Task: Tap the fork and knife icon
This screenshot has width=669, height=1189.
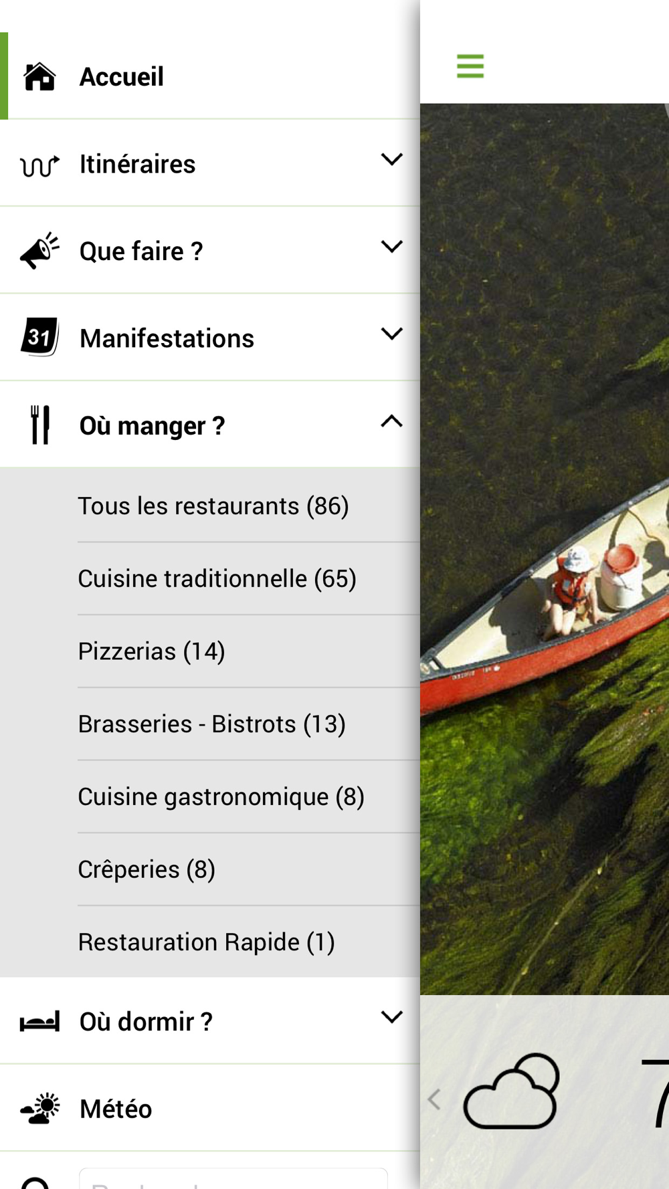Action: (x=40, y=425)
